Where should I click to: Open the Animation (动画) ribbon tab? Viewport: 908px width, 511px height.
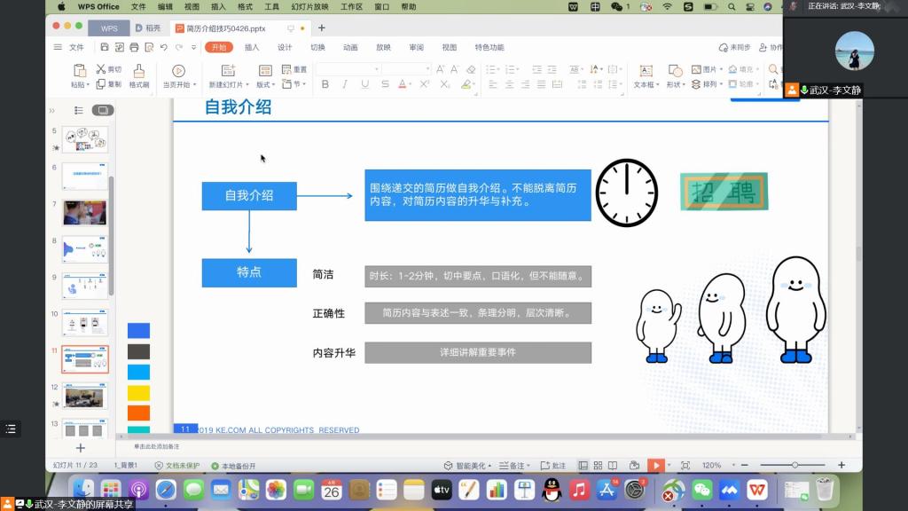[350, 48]
